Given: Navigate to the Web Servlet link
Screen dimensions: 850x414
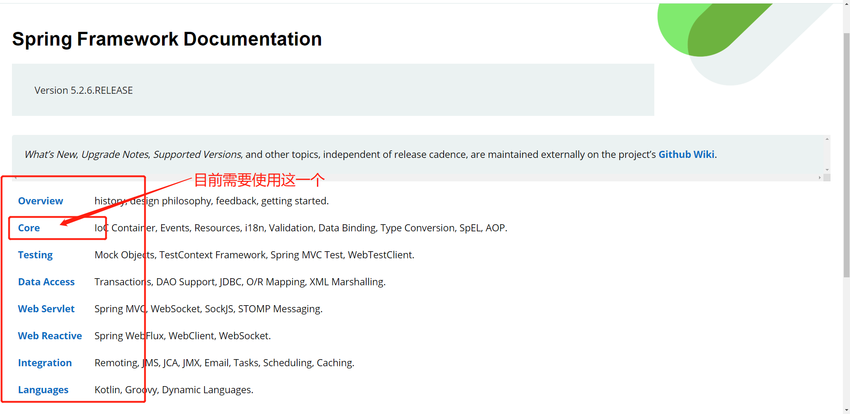Looking at the screenshot, I should [x=46, y=309].
